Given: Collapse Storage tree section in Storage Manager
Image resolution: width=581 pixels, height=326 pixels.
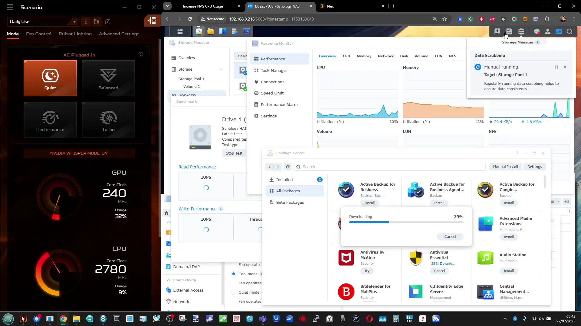Looking at the screenshot, I should point(221,69).
